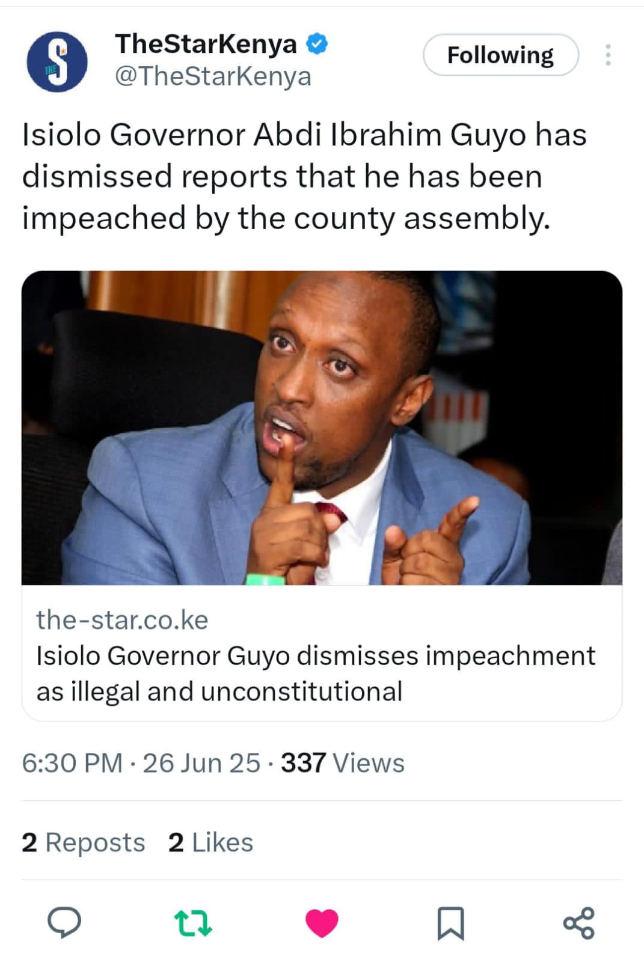The height and width of the screenshot is (962, 644).
Task: Select the tweet text about Isiolo Governor
Action: click(x=304, y=176)
